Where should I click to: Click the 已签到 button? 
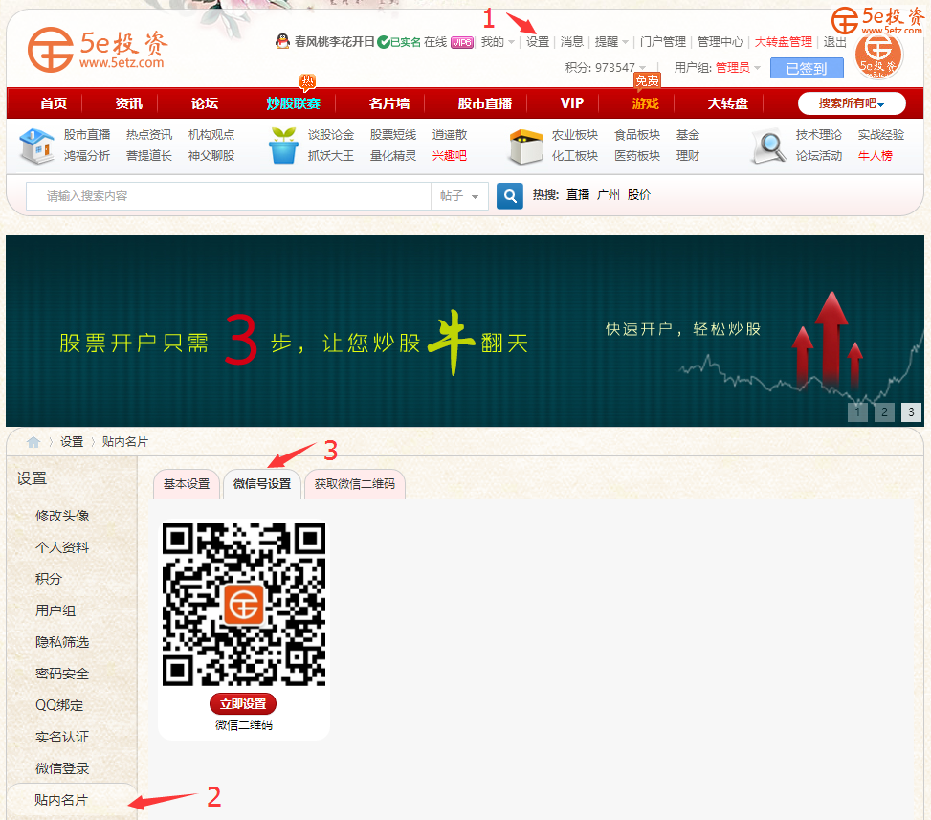tap(807, 68)
